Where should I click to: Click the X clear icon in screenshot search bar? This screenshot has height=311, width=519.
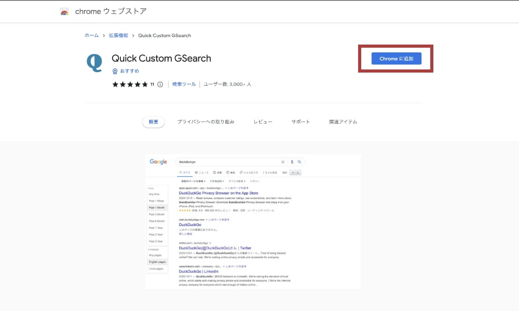point(283,162)
